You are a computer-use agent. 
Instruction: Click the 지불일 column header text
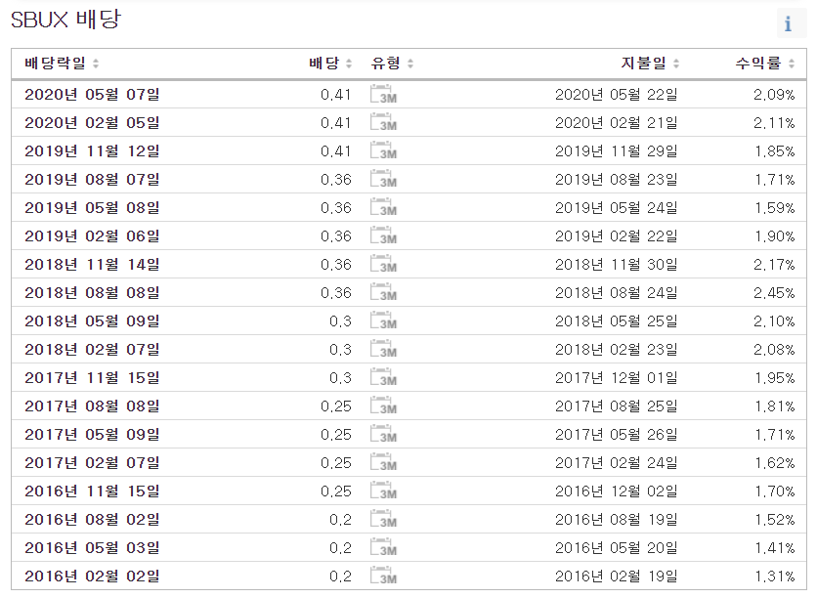coord(643,64)
